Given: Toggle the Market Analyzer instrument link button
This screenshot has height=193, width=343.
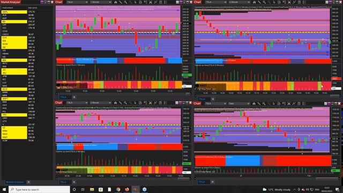Looking at the screenshot, I should coord(42,2).
